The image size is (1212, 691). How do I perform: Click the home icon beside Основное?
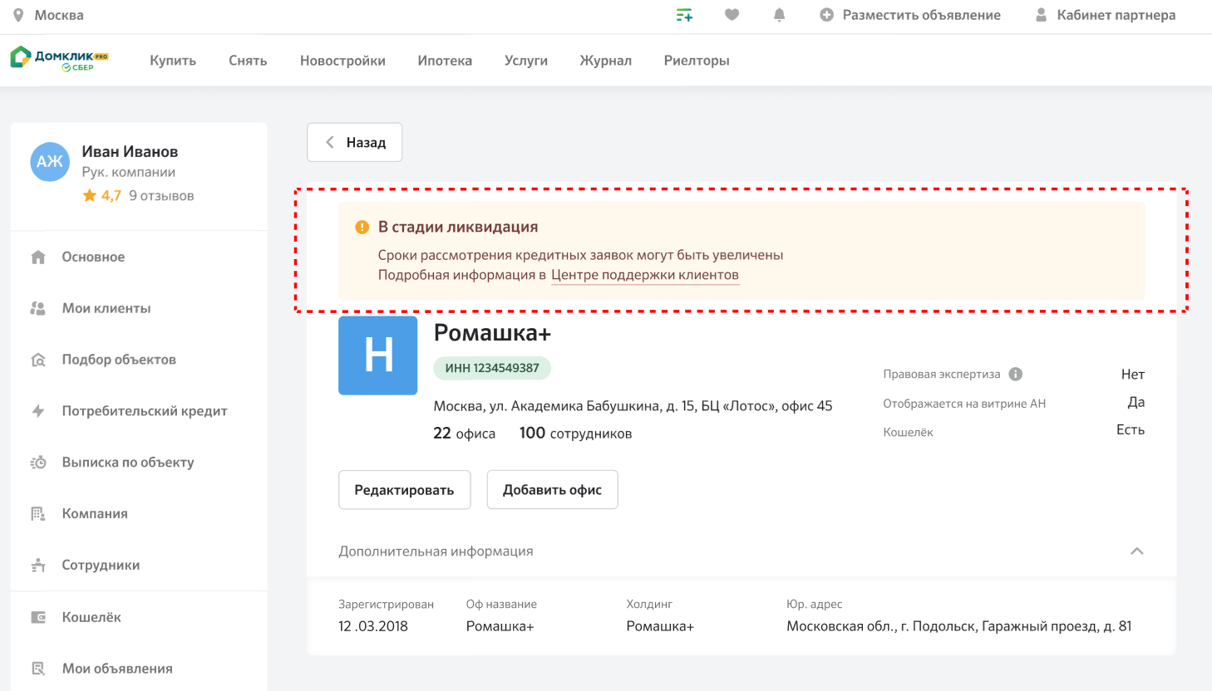pos(38,257)
